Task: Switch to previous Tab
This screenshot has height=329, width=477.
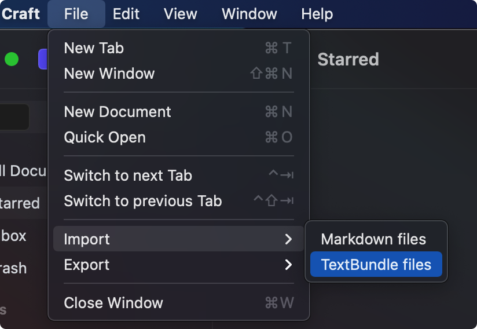Action: click(143, 201)
